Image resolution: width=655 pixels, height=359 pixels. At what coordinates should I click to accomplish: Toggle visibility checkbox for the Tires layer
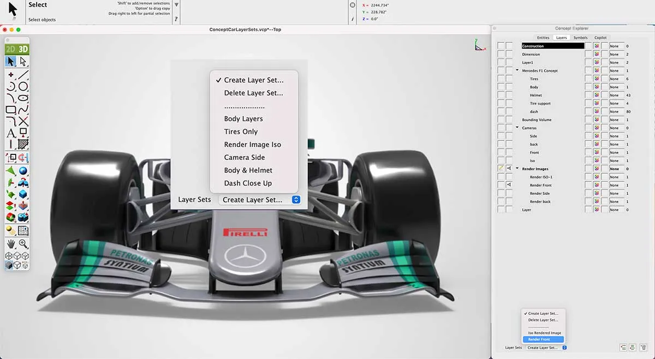(499, 79)
